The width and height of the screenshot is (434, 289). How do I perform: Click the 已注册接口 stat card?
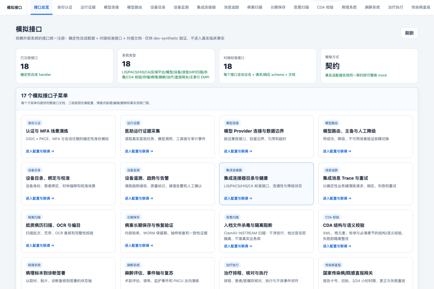(x=65, y=66)
